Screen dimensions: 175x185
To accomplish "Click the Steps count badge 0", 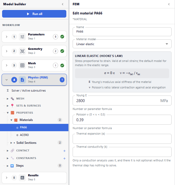I will (x=60, y=166).
